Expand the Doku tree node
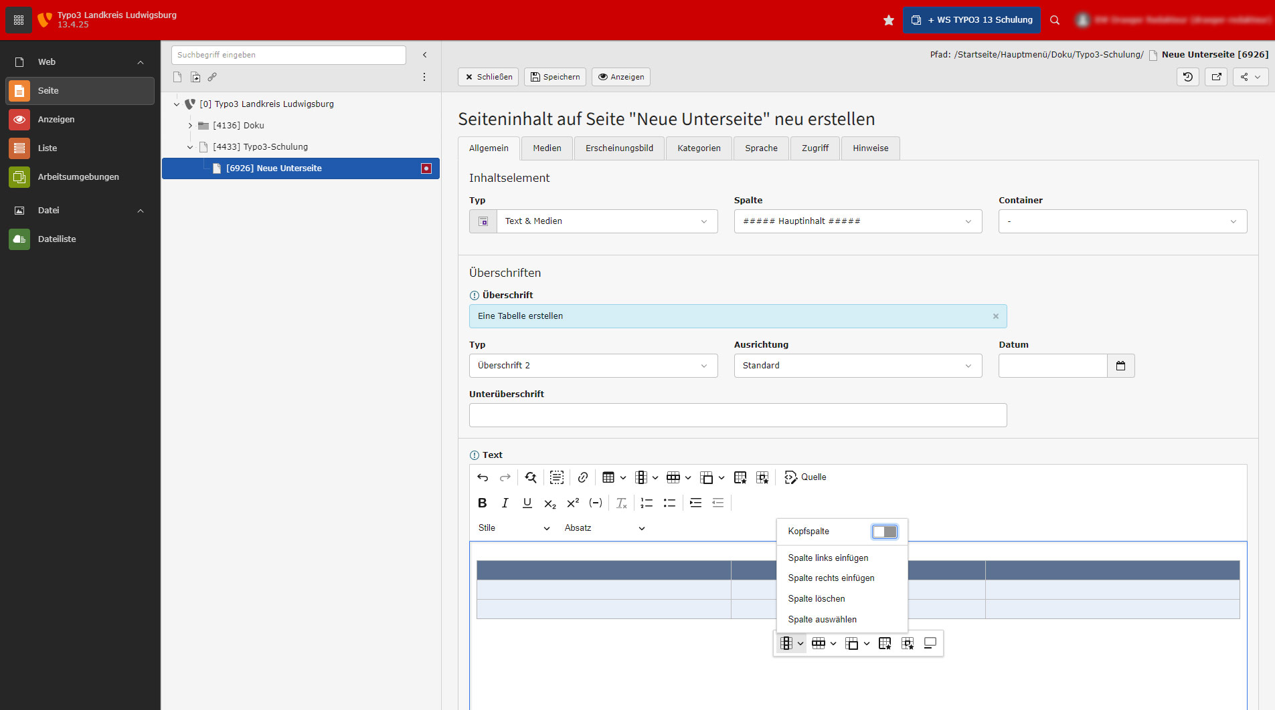Image resolution: width=1275 pixels, height=710 pixels. click(x=190, y=126)
